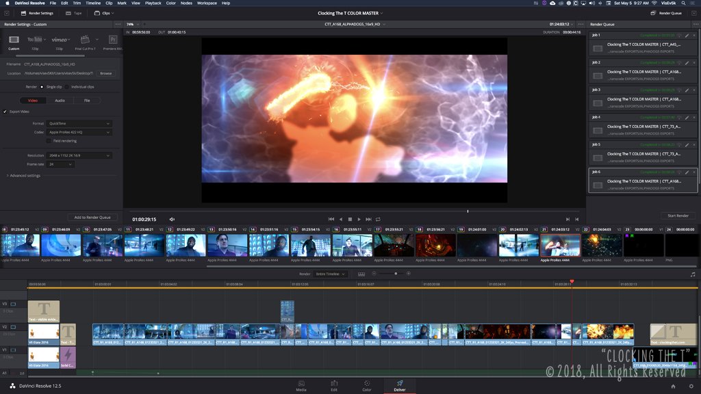This screenshot has width=701, height=394.
Task: Select the Custom render preset icon
Action: [14, 40]
